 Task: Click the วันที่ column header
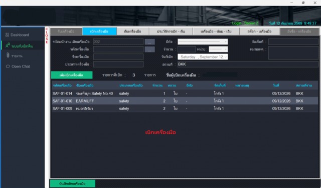[276, 85]
